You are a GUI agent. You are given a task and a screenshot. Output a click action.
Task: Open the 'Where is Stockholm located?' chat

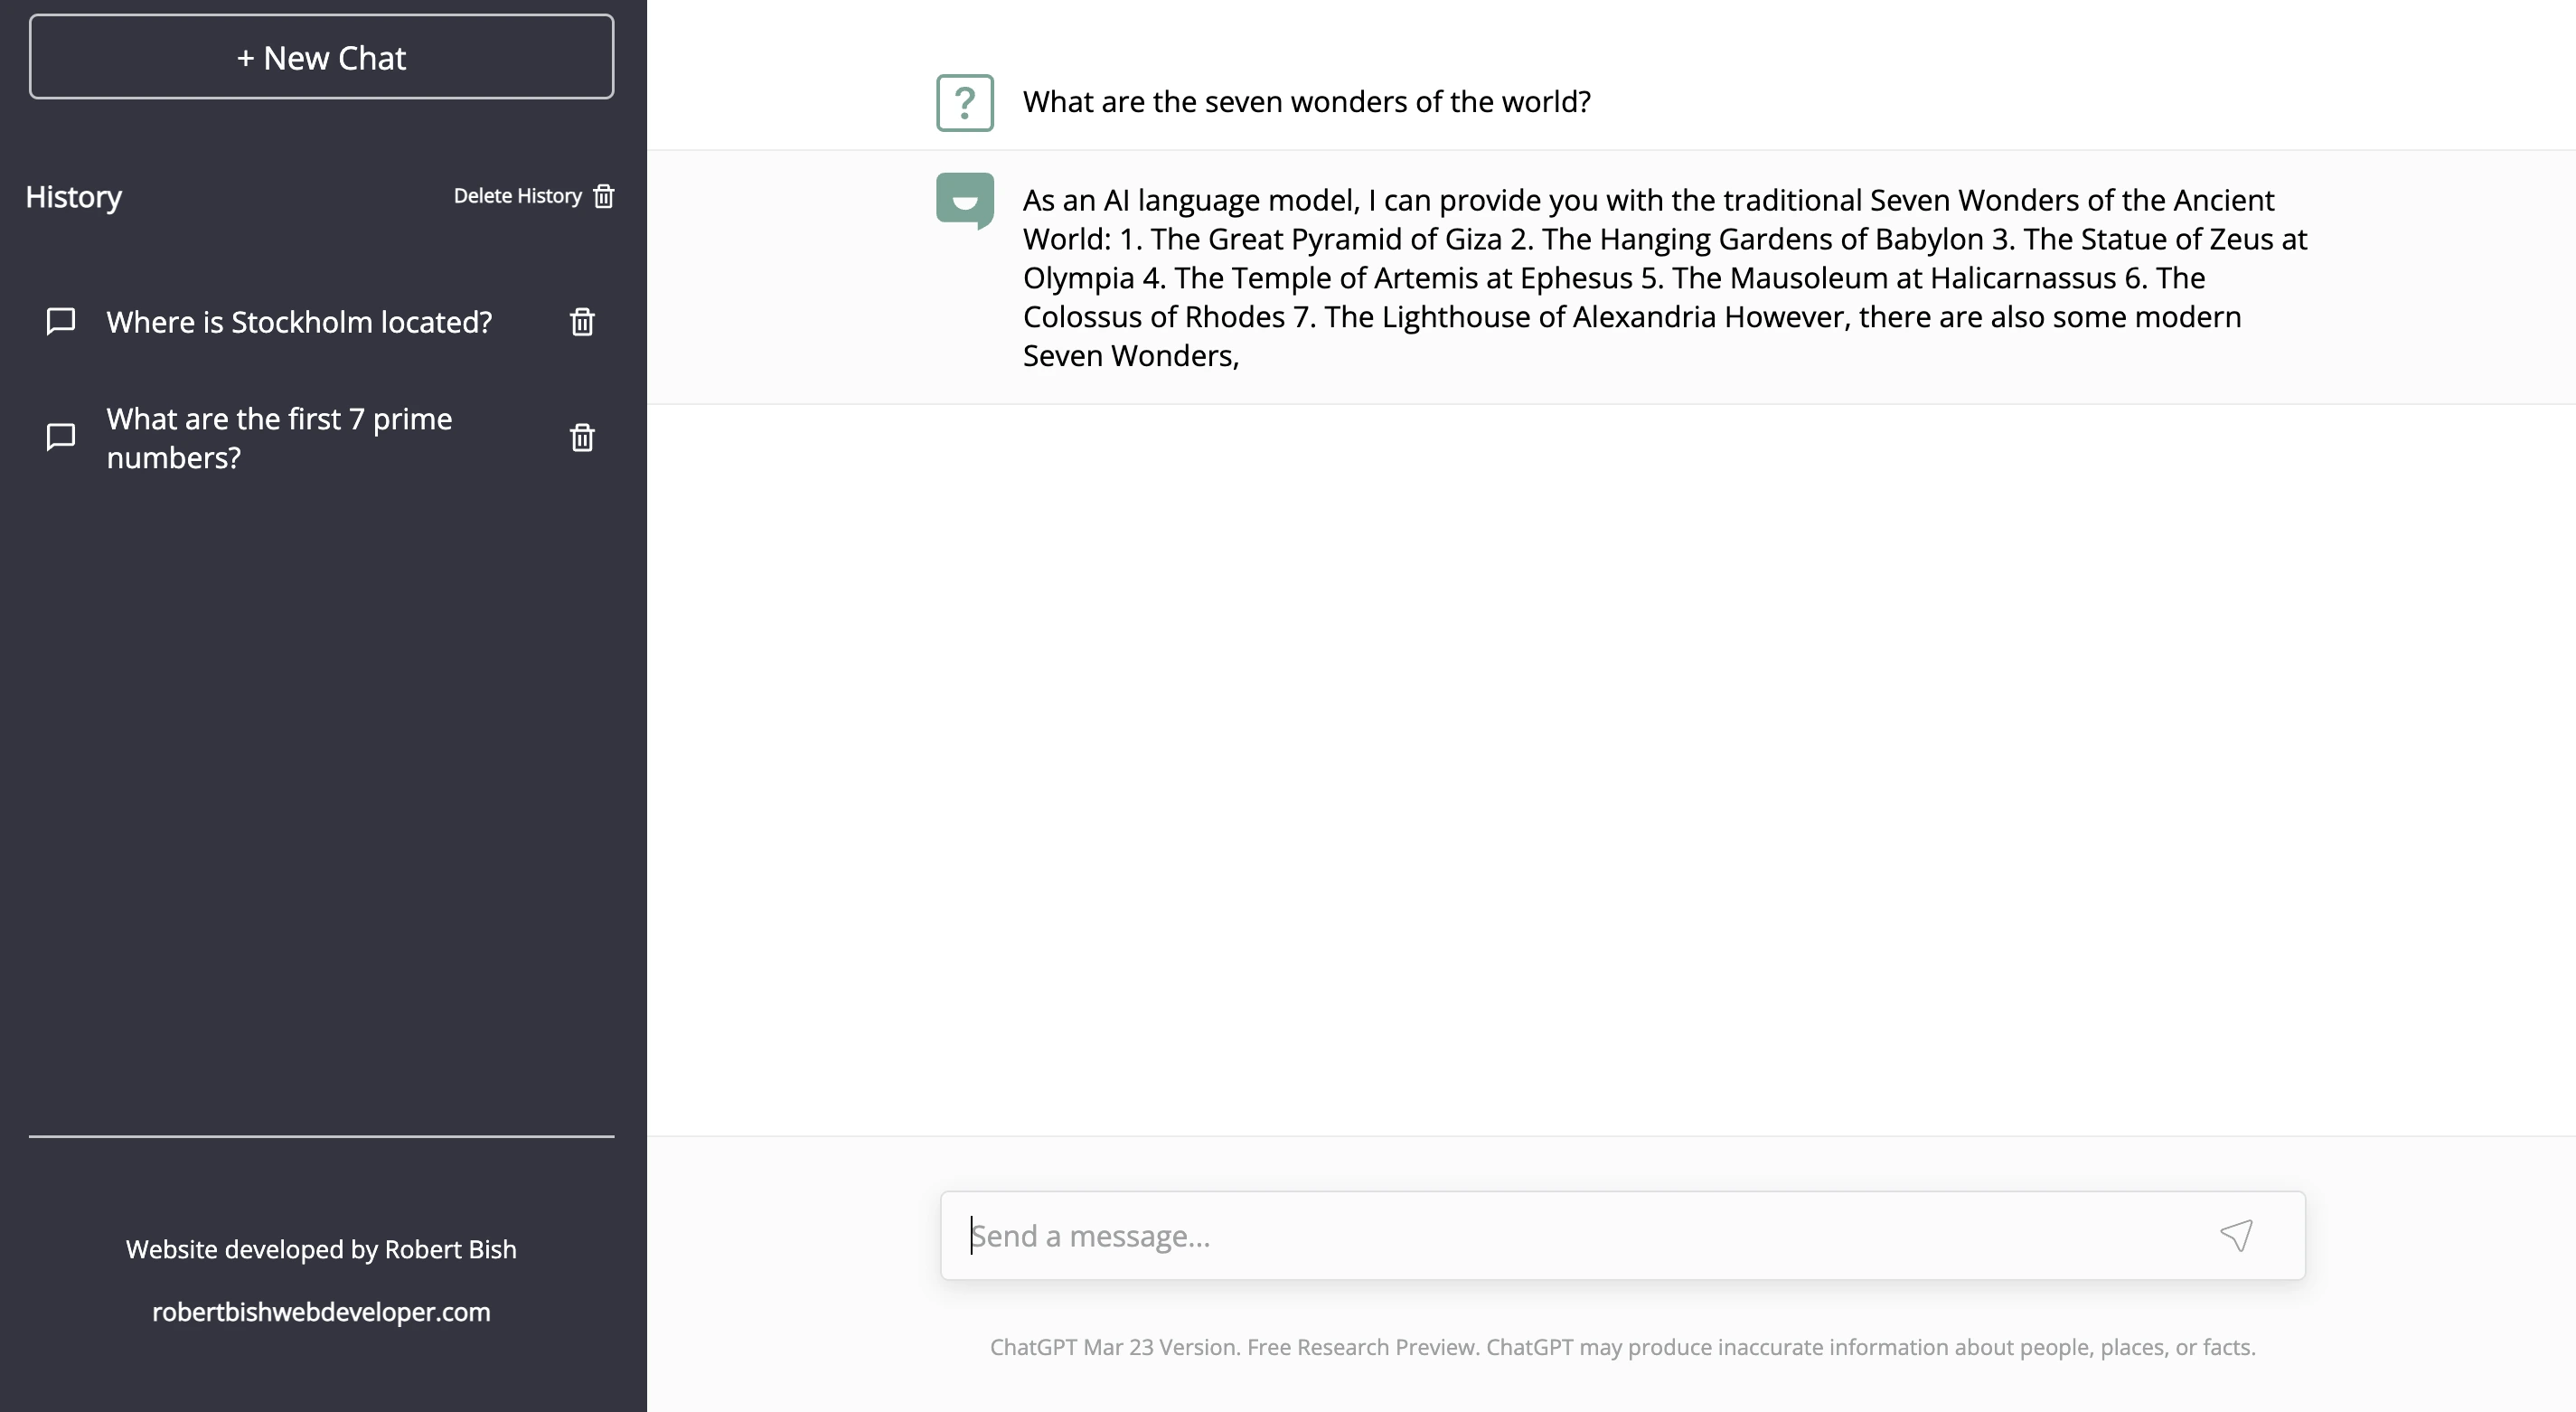pyautogui.click(x=299, y=322)
